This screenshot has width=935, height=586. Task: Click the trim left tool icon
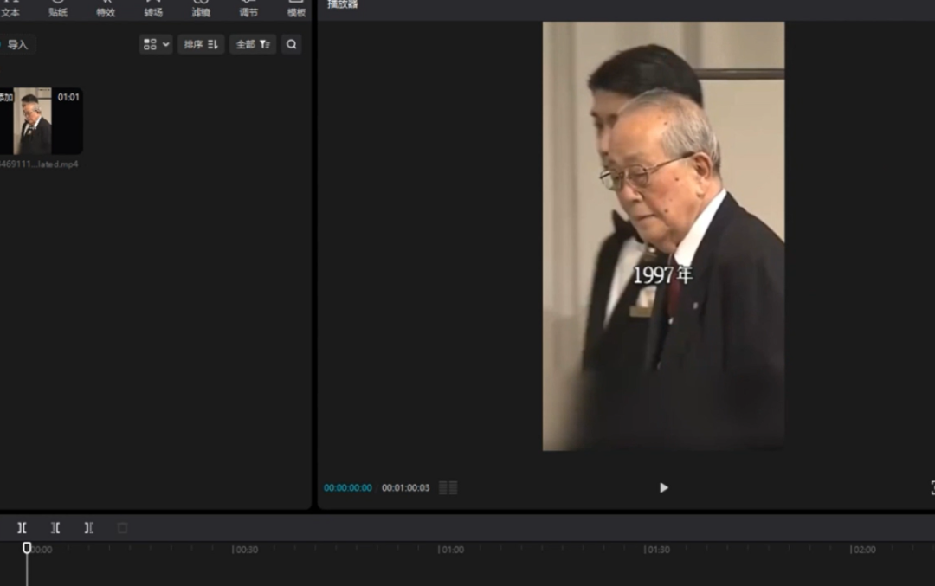pyautogui.click(x=55, y=528)
